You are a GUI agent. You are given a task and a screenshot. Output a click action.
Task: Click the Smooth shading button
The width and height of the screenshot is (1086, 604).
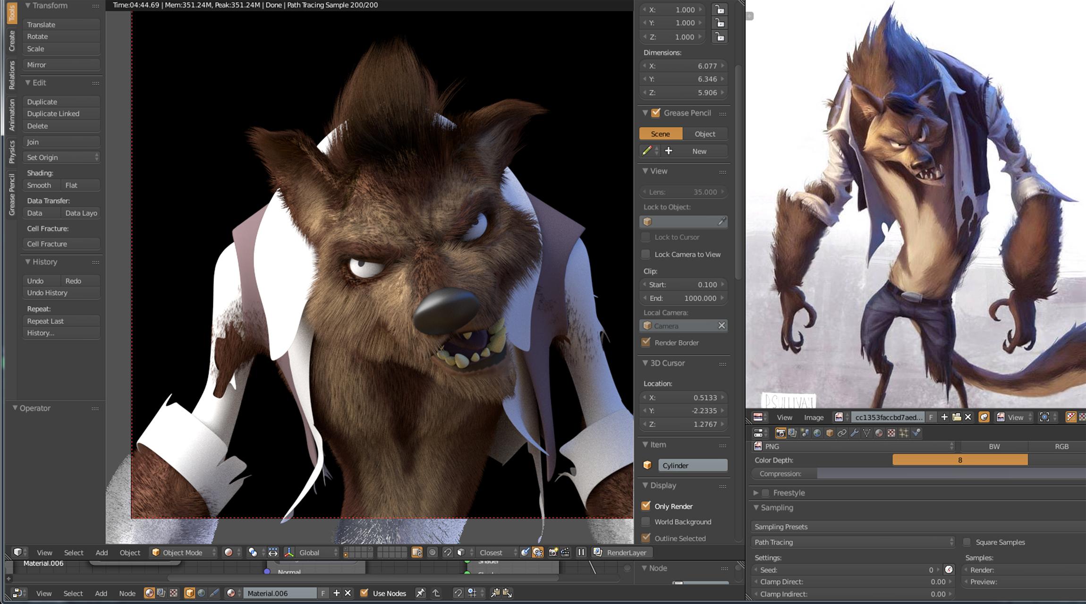42,185
